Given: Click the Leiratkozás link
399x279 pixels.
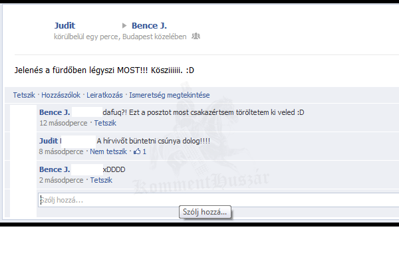Looking at the screenshot, I should pyautogui.click(x=104, y=95).
